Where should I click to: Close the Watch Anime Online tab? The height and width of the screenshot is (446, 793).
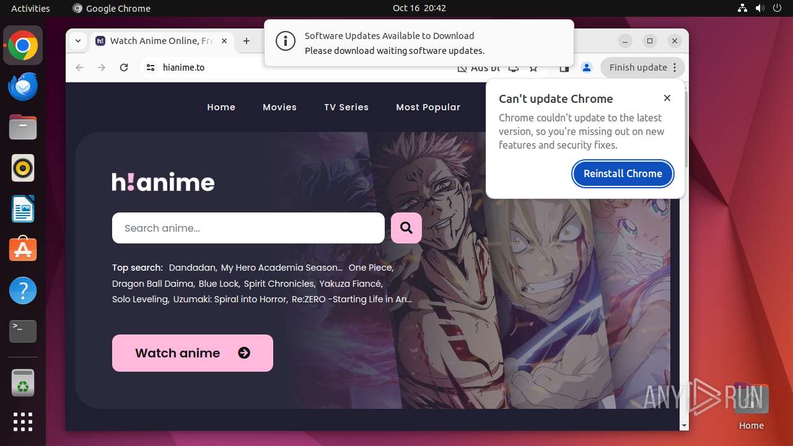point(224,41)
